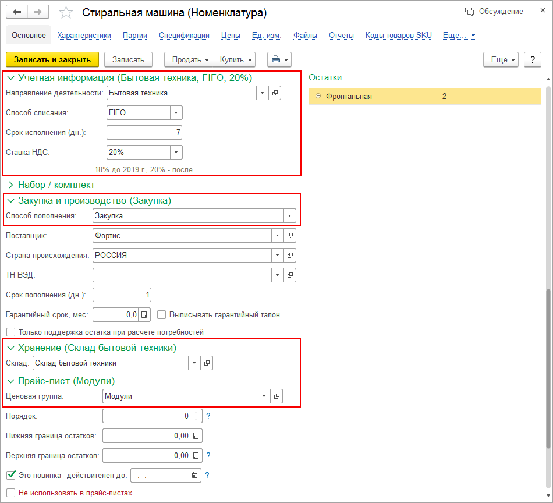Open the Купить menu button
Screen dimensions: 553x503
pyautogui.click(x=234, y=59)
